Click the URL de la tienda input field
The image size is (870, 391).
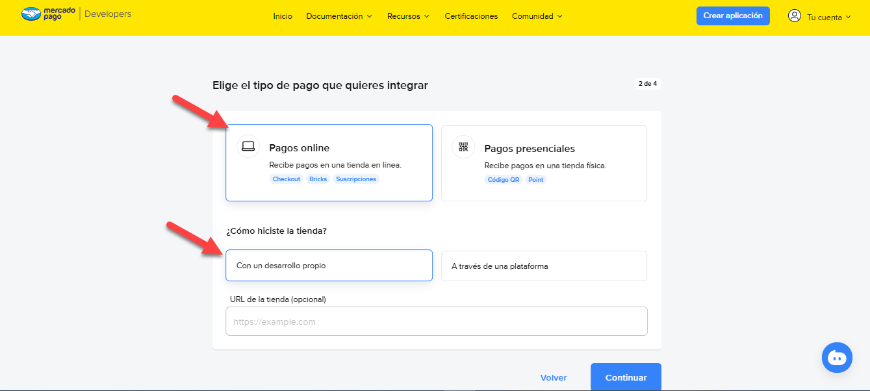[436, 322]
